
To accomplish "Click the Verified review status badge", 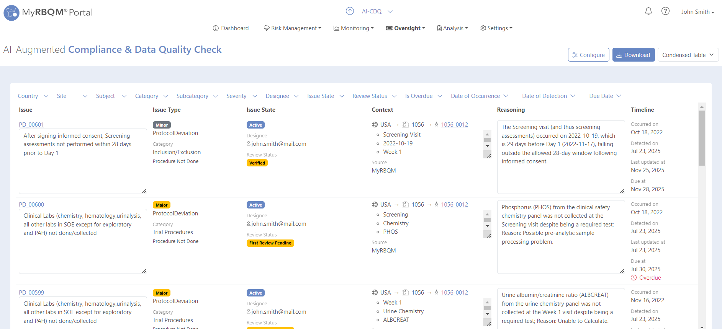I will (x=257, y=163).
